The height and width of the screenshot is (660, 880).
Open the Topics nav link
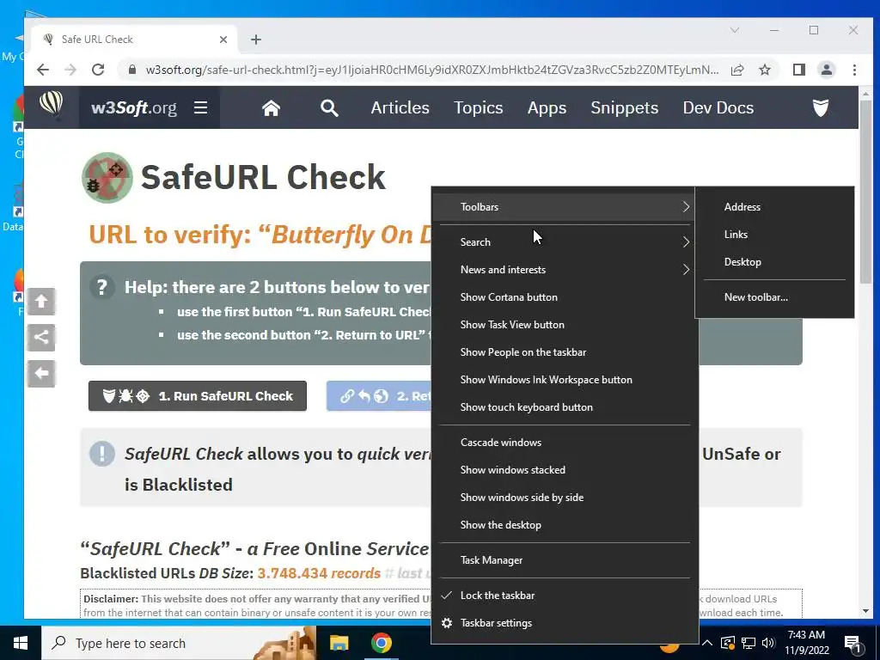(x=478, y=107)
